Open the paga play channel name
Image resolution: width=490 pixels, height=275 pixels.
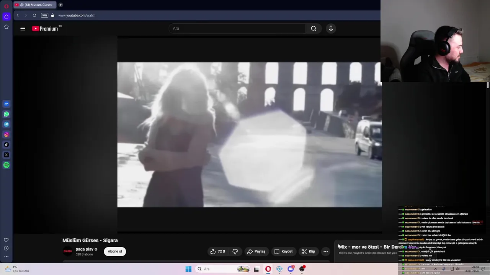pyautogui.click(x=84, y=249)
